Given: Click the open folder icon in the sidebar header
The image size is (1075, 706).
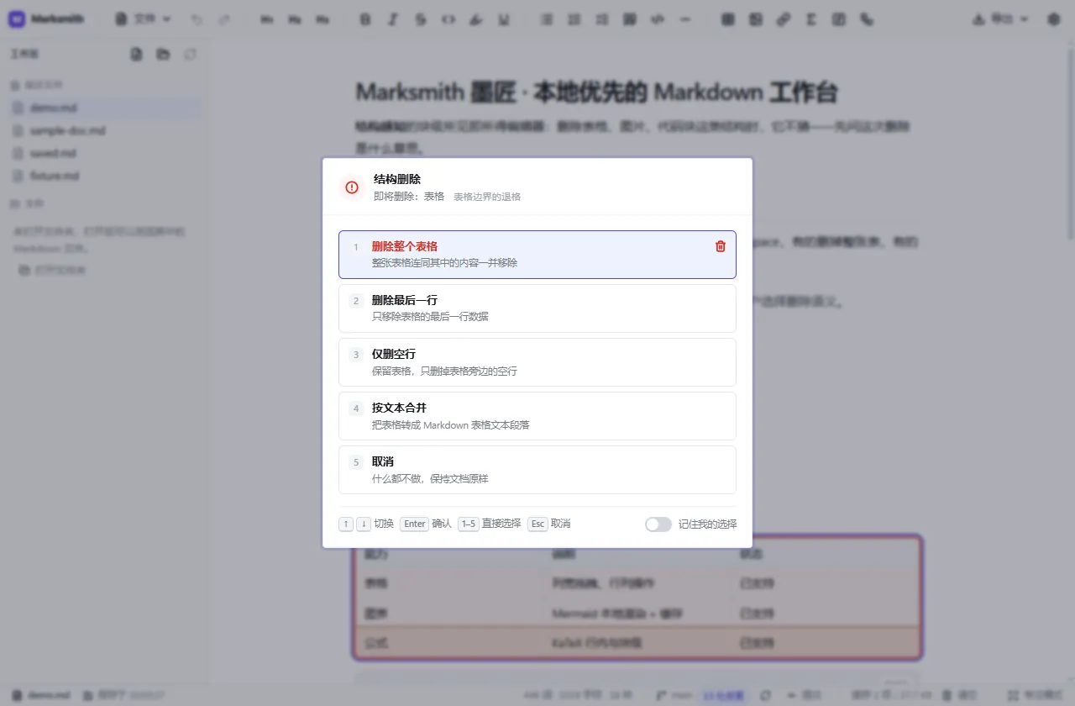Looking at the screenshot, I should tap(163, 54).
